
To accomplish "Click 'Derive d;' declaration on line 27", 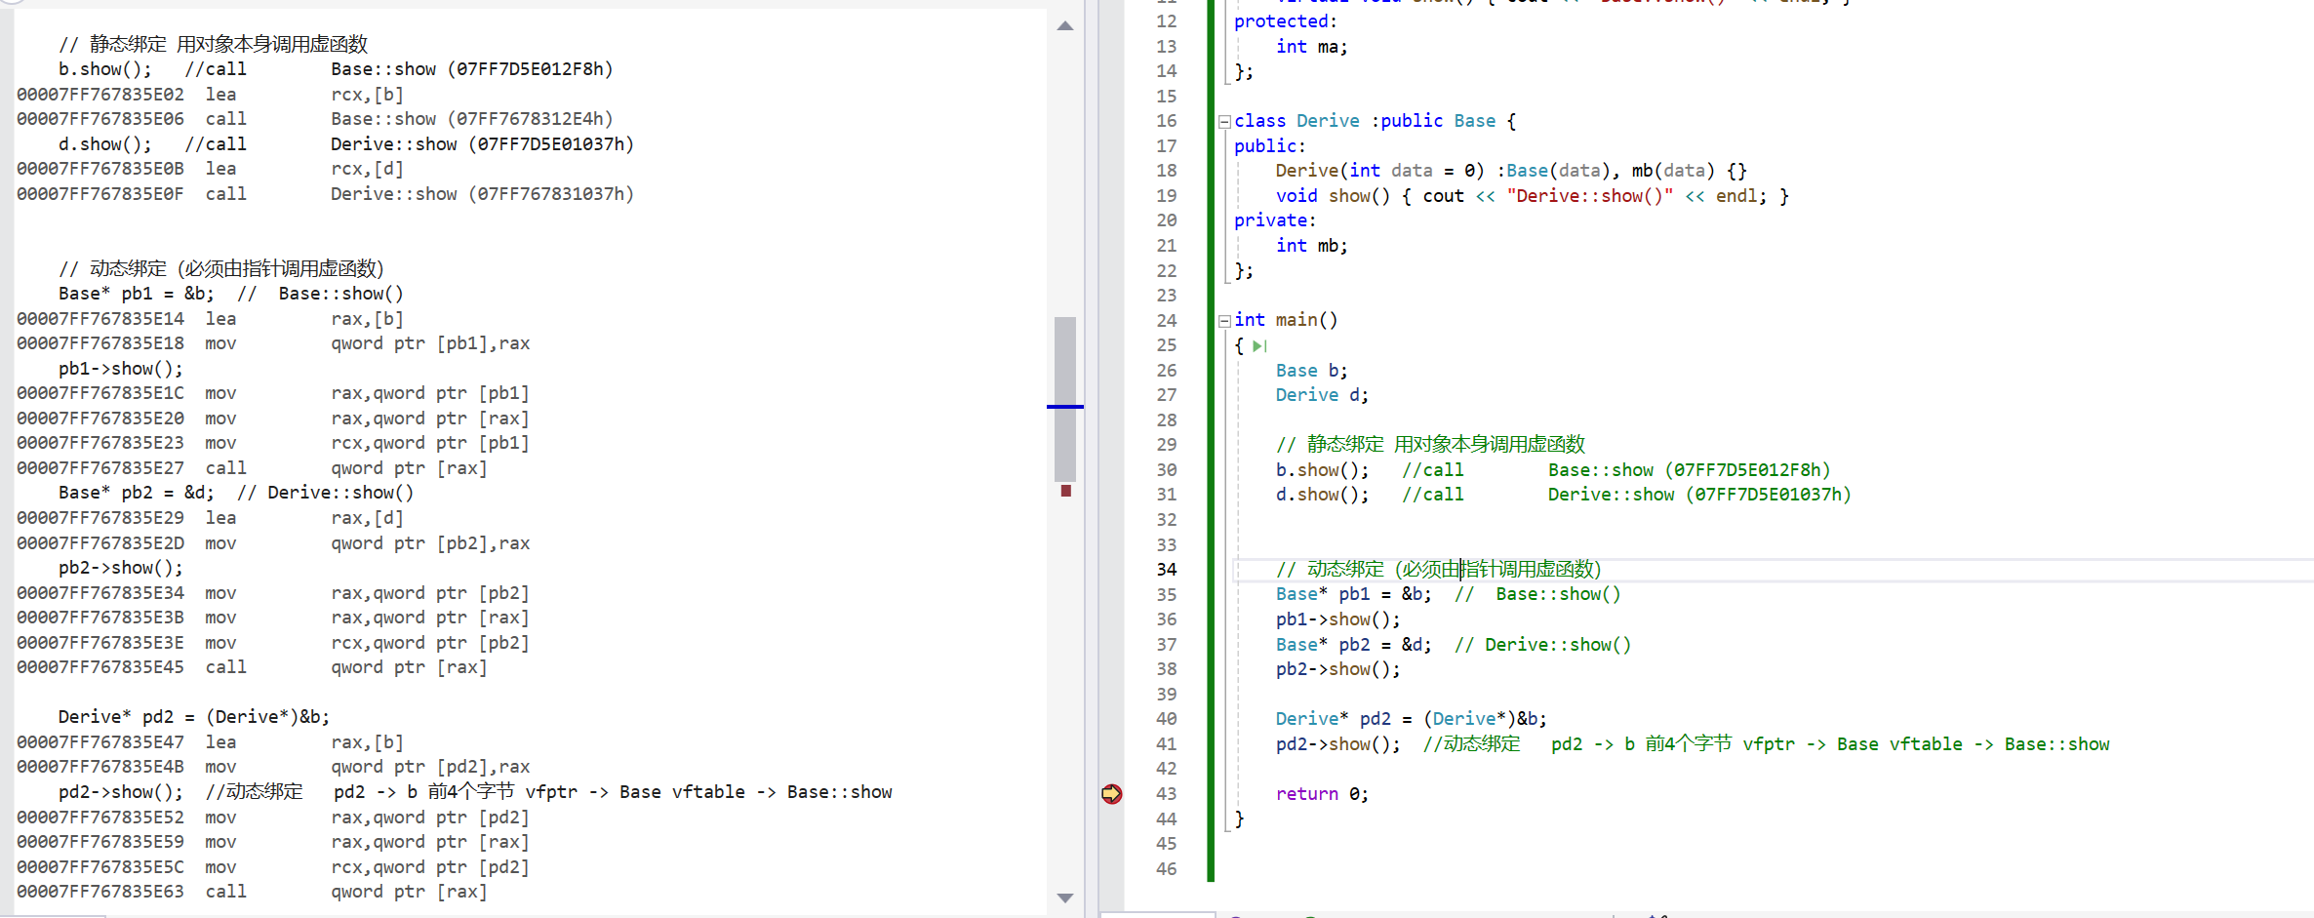I will [x=1322, y=395].
